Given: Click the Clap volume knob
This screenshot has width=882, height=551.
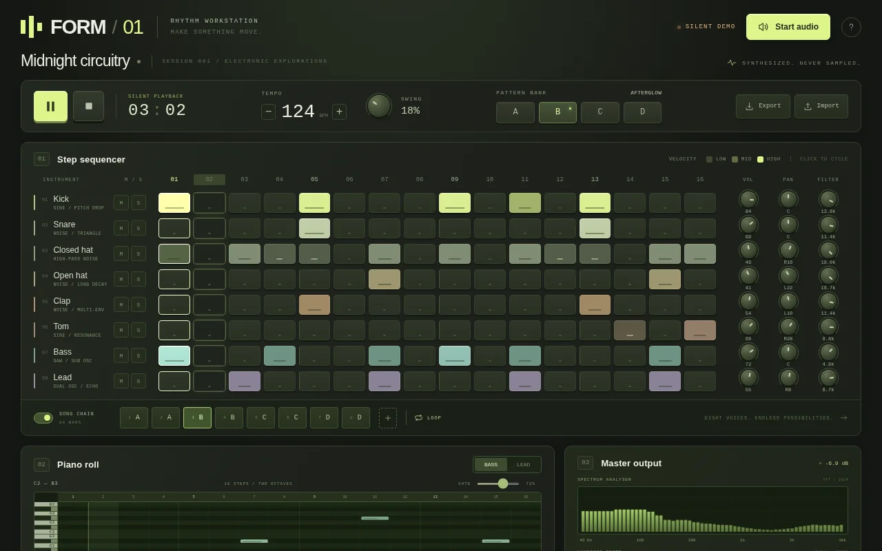Looking at the screenshot, I should click(748, 301).
